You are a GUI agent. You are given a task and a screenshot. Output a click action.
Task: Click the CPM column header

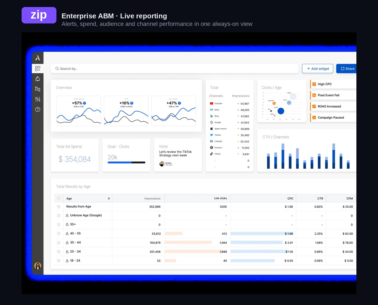point(350,198)
